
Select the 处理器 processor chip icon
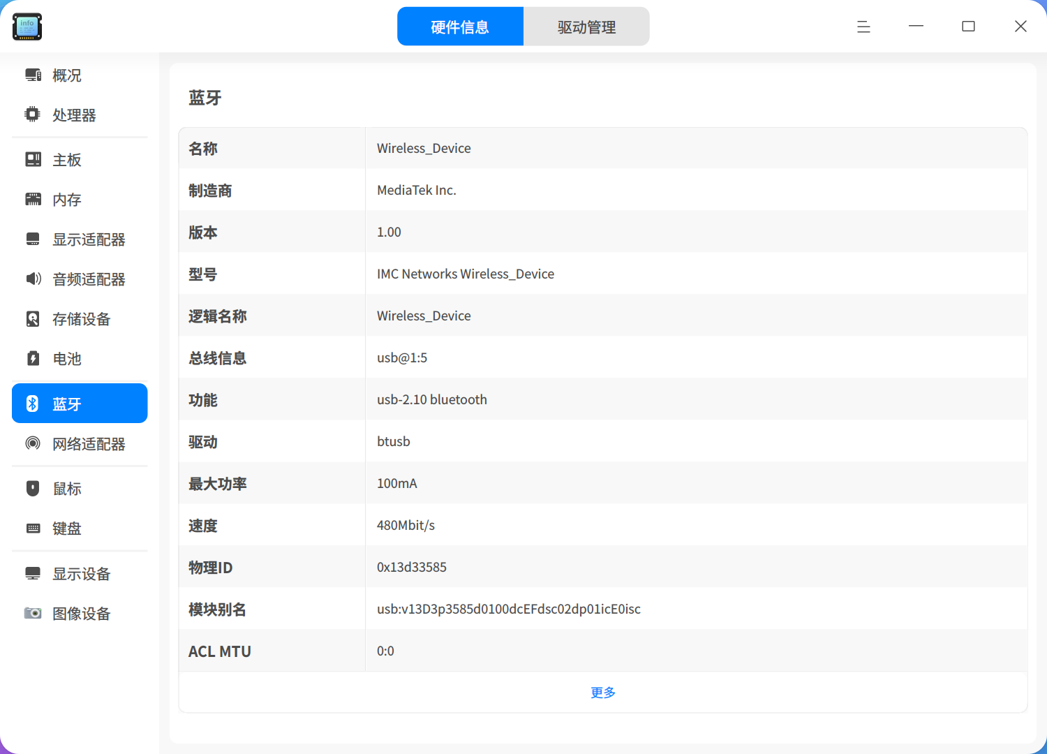33,114
